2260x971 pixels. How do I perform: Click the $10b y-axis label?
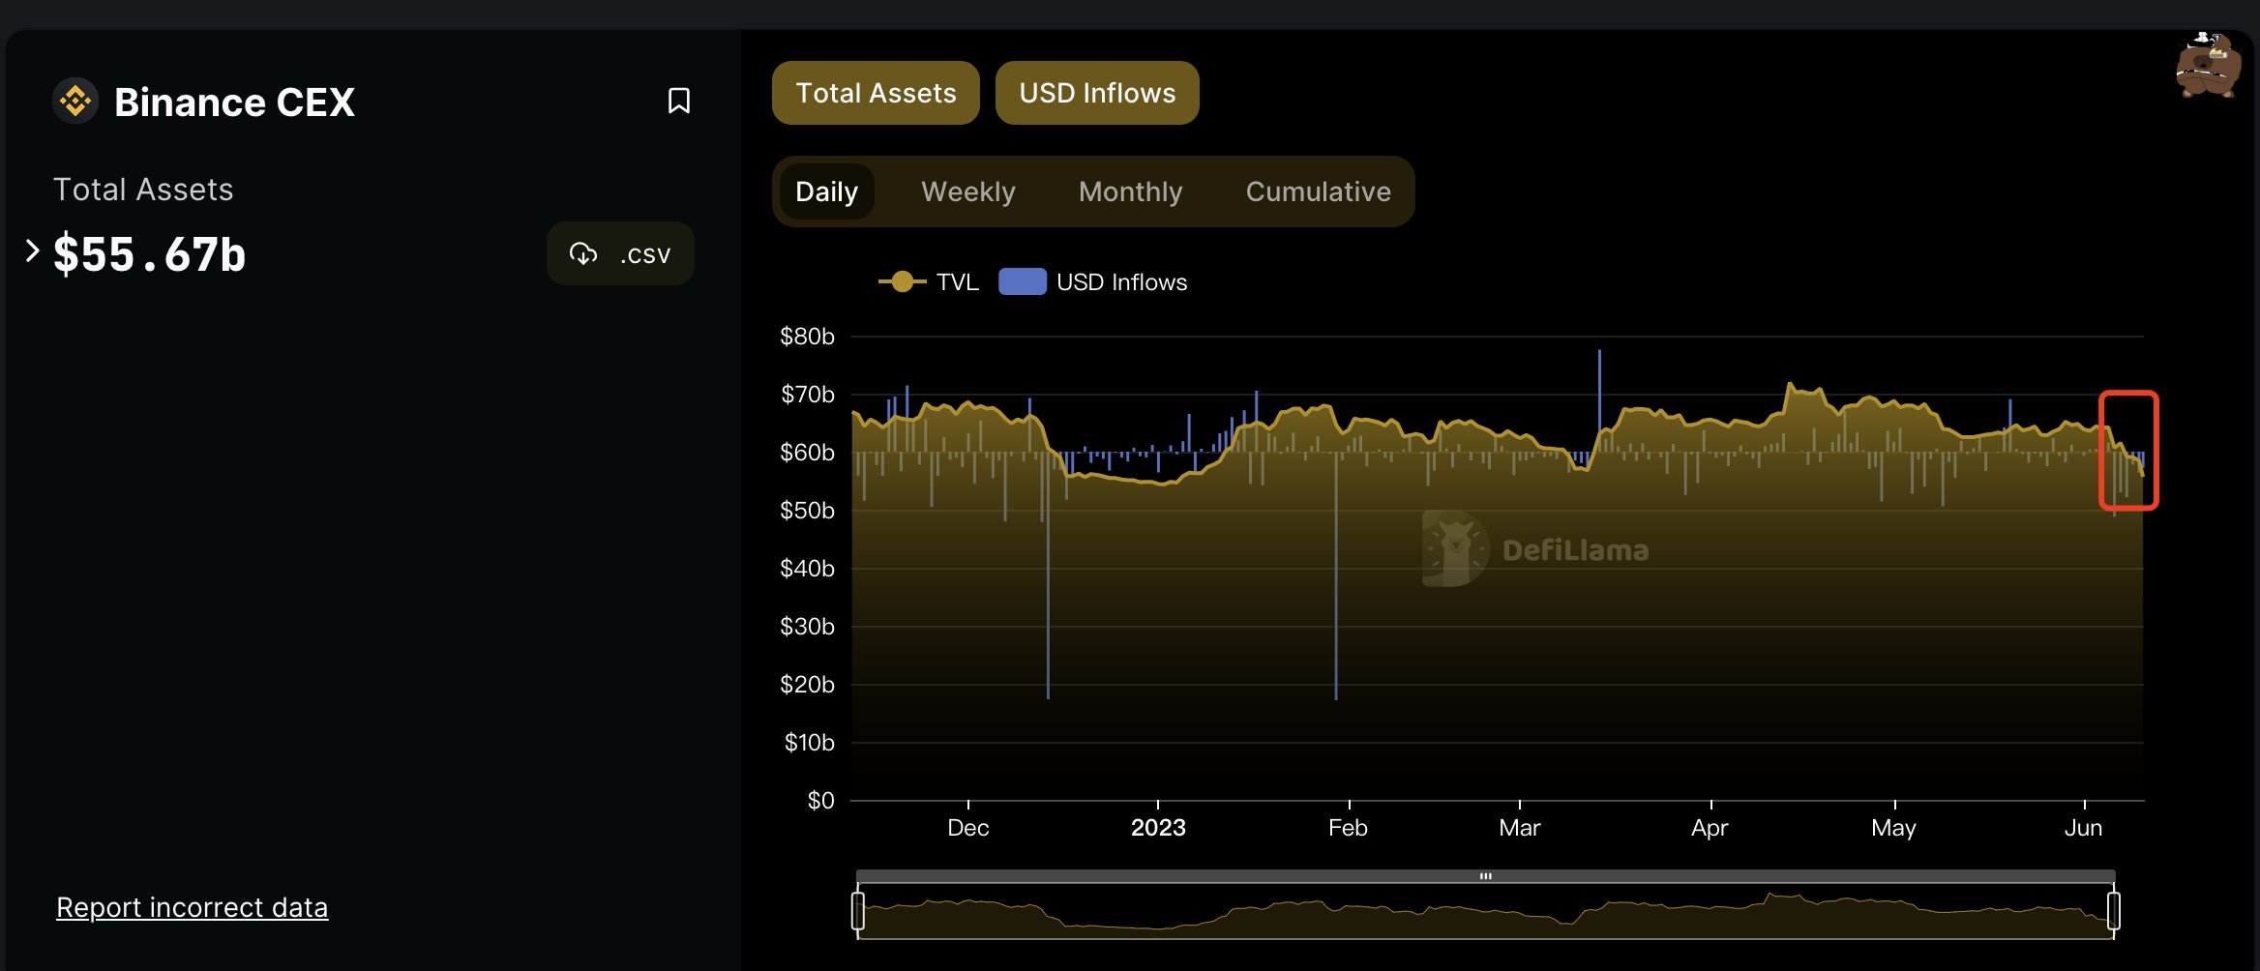(x=809, y=743)
